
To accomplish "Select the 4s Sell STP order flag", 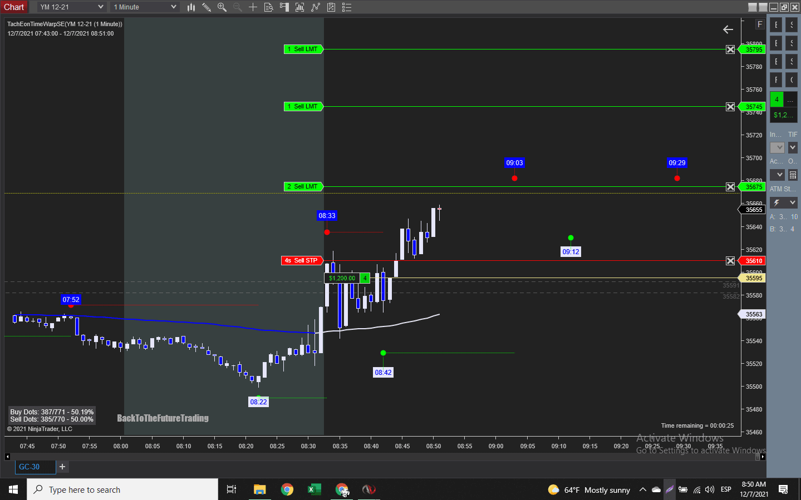I will [x=302, y=261].
